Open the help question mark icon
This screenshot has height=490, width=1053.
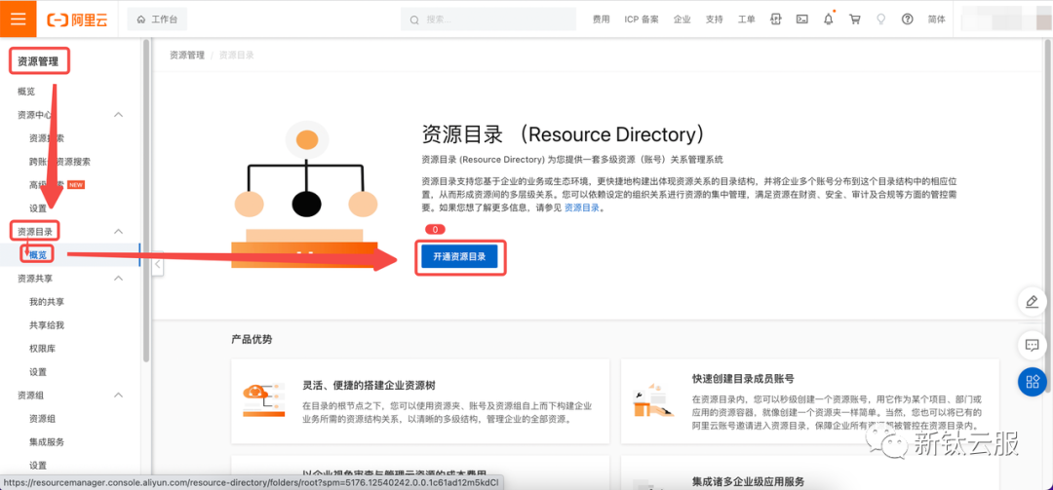tap(908, 19)
